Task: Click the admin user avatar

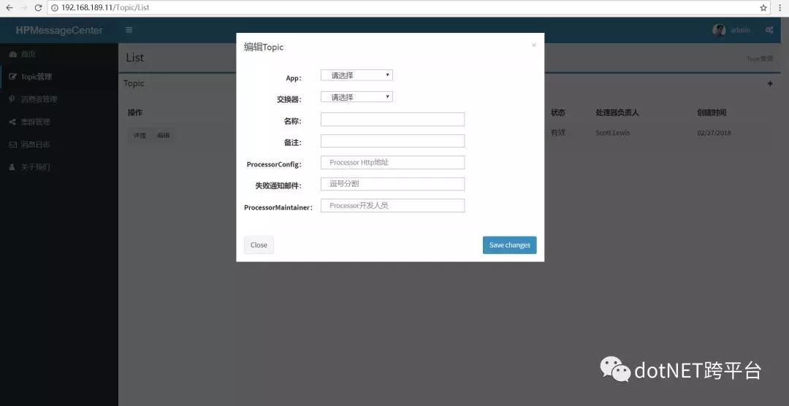Action: pyautogui.click(x=719, y=30)
